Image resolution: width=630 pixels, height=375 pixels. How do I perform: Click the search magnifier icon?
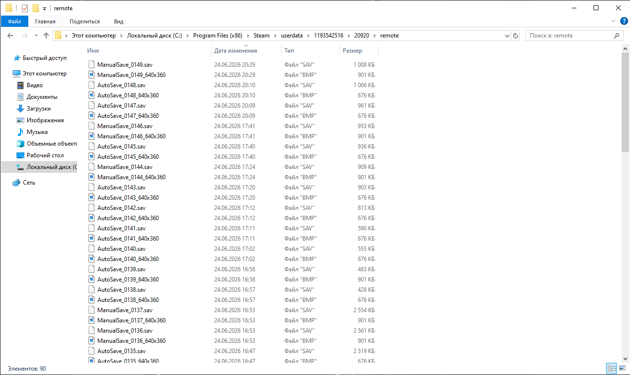tap(616, 36)
